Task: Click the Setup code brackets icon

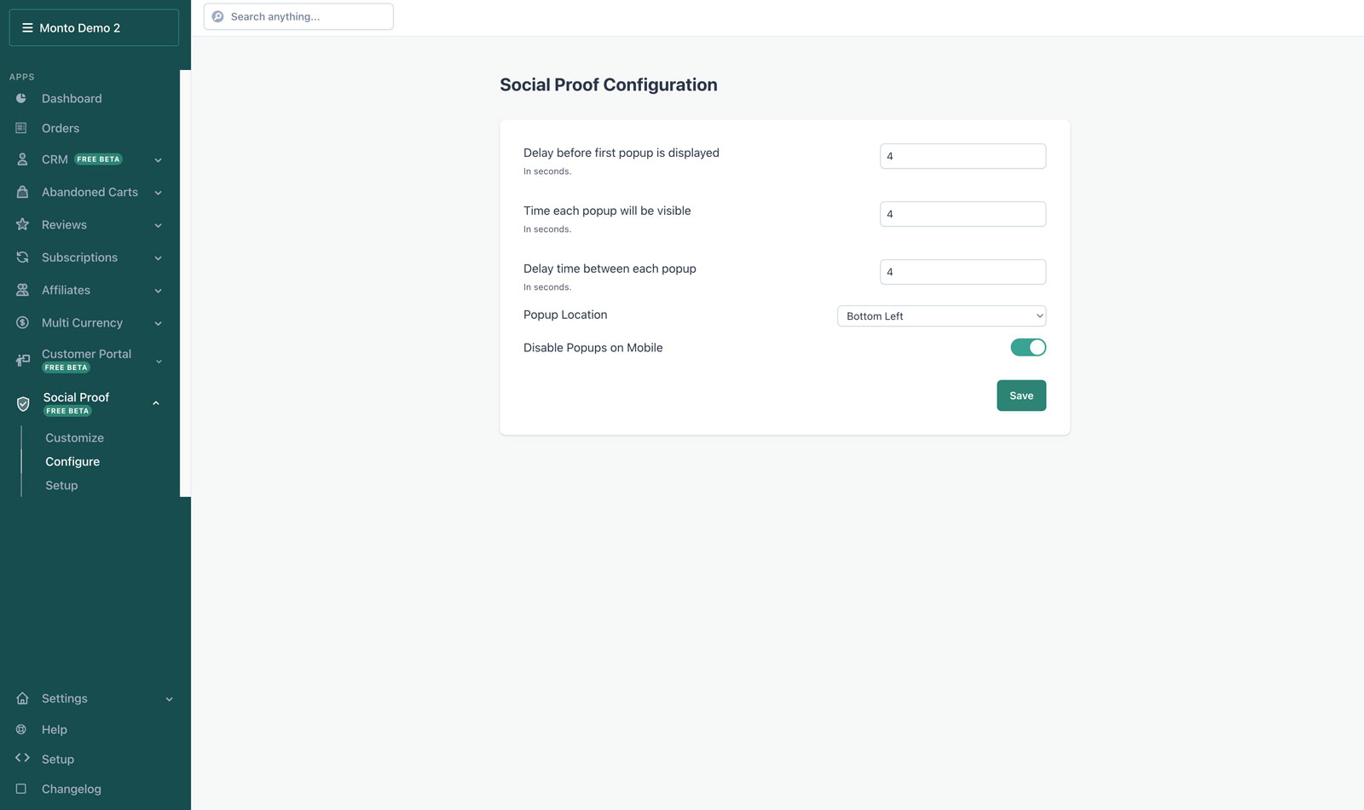Action: [22, 758]
